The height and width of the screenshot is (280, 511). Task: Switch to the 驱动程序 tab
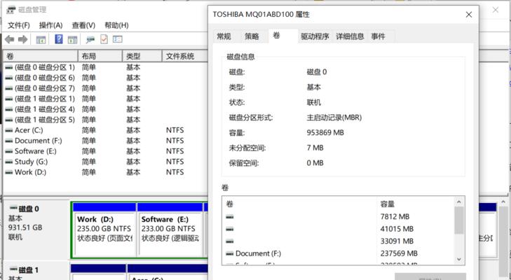point(315,36)
